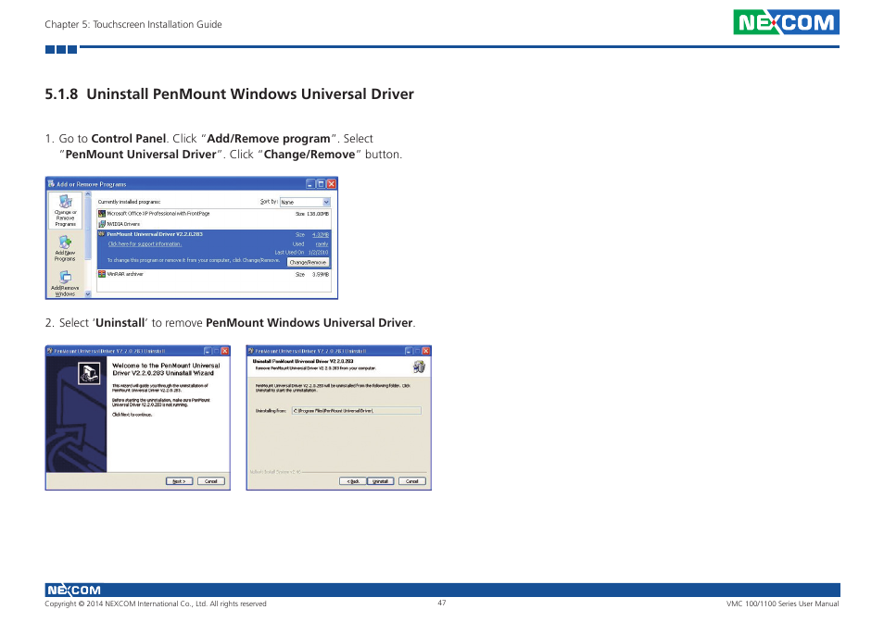This screenshot has width=884, height=622.
Task: Click the NEXCOM logo in the page header
Action: [786, 22]
